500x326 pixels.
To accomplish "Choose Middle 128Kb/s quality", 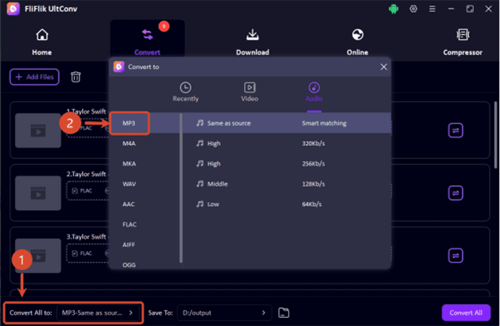I will pyautogui.click(x=287, y=184).
